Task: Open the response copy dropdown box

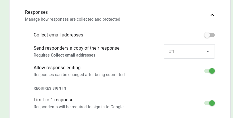Action: click(189, 51)
